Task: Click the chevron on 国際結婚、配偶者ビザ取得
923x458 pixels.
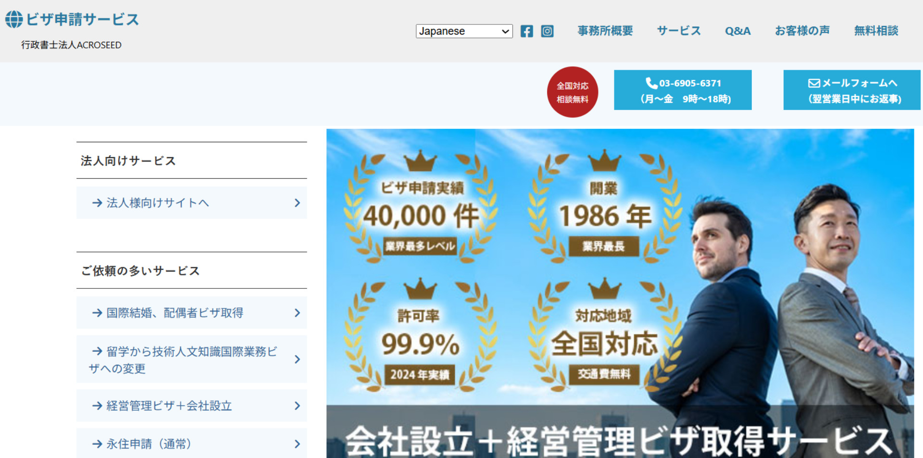Action: coord(297,313)
